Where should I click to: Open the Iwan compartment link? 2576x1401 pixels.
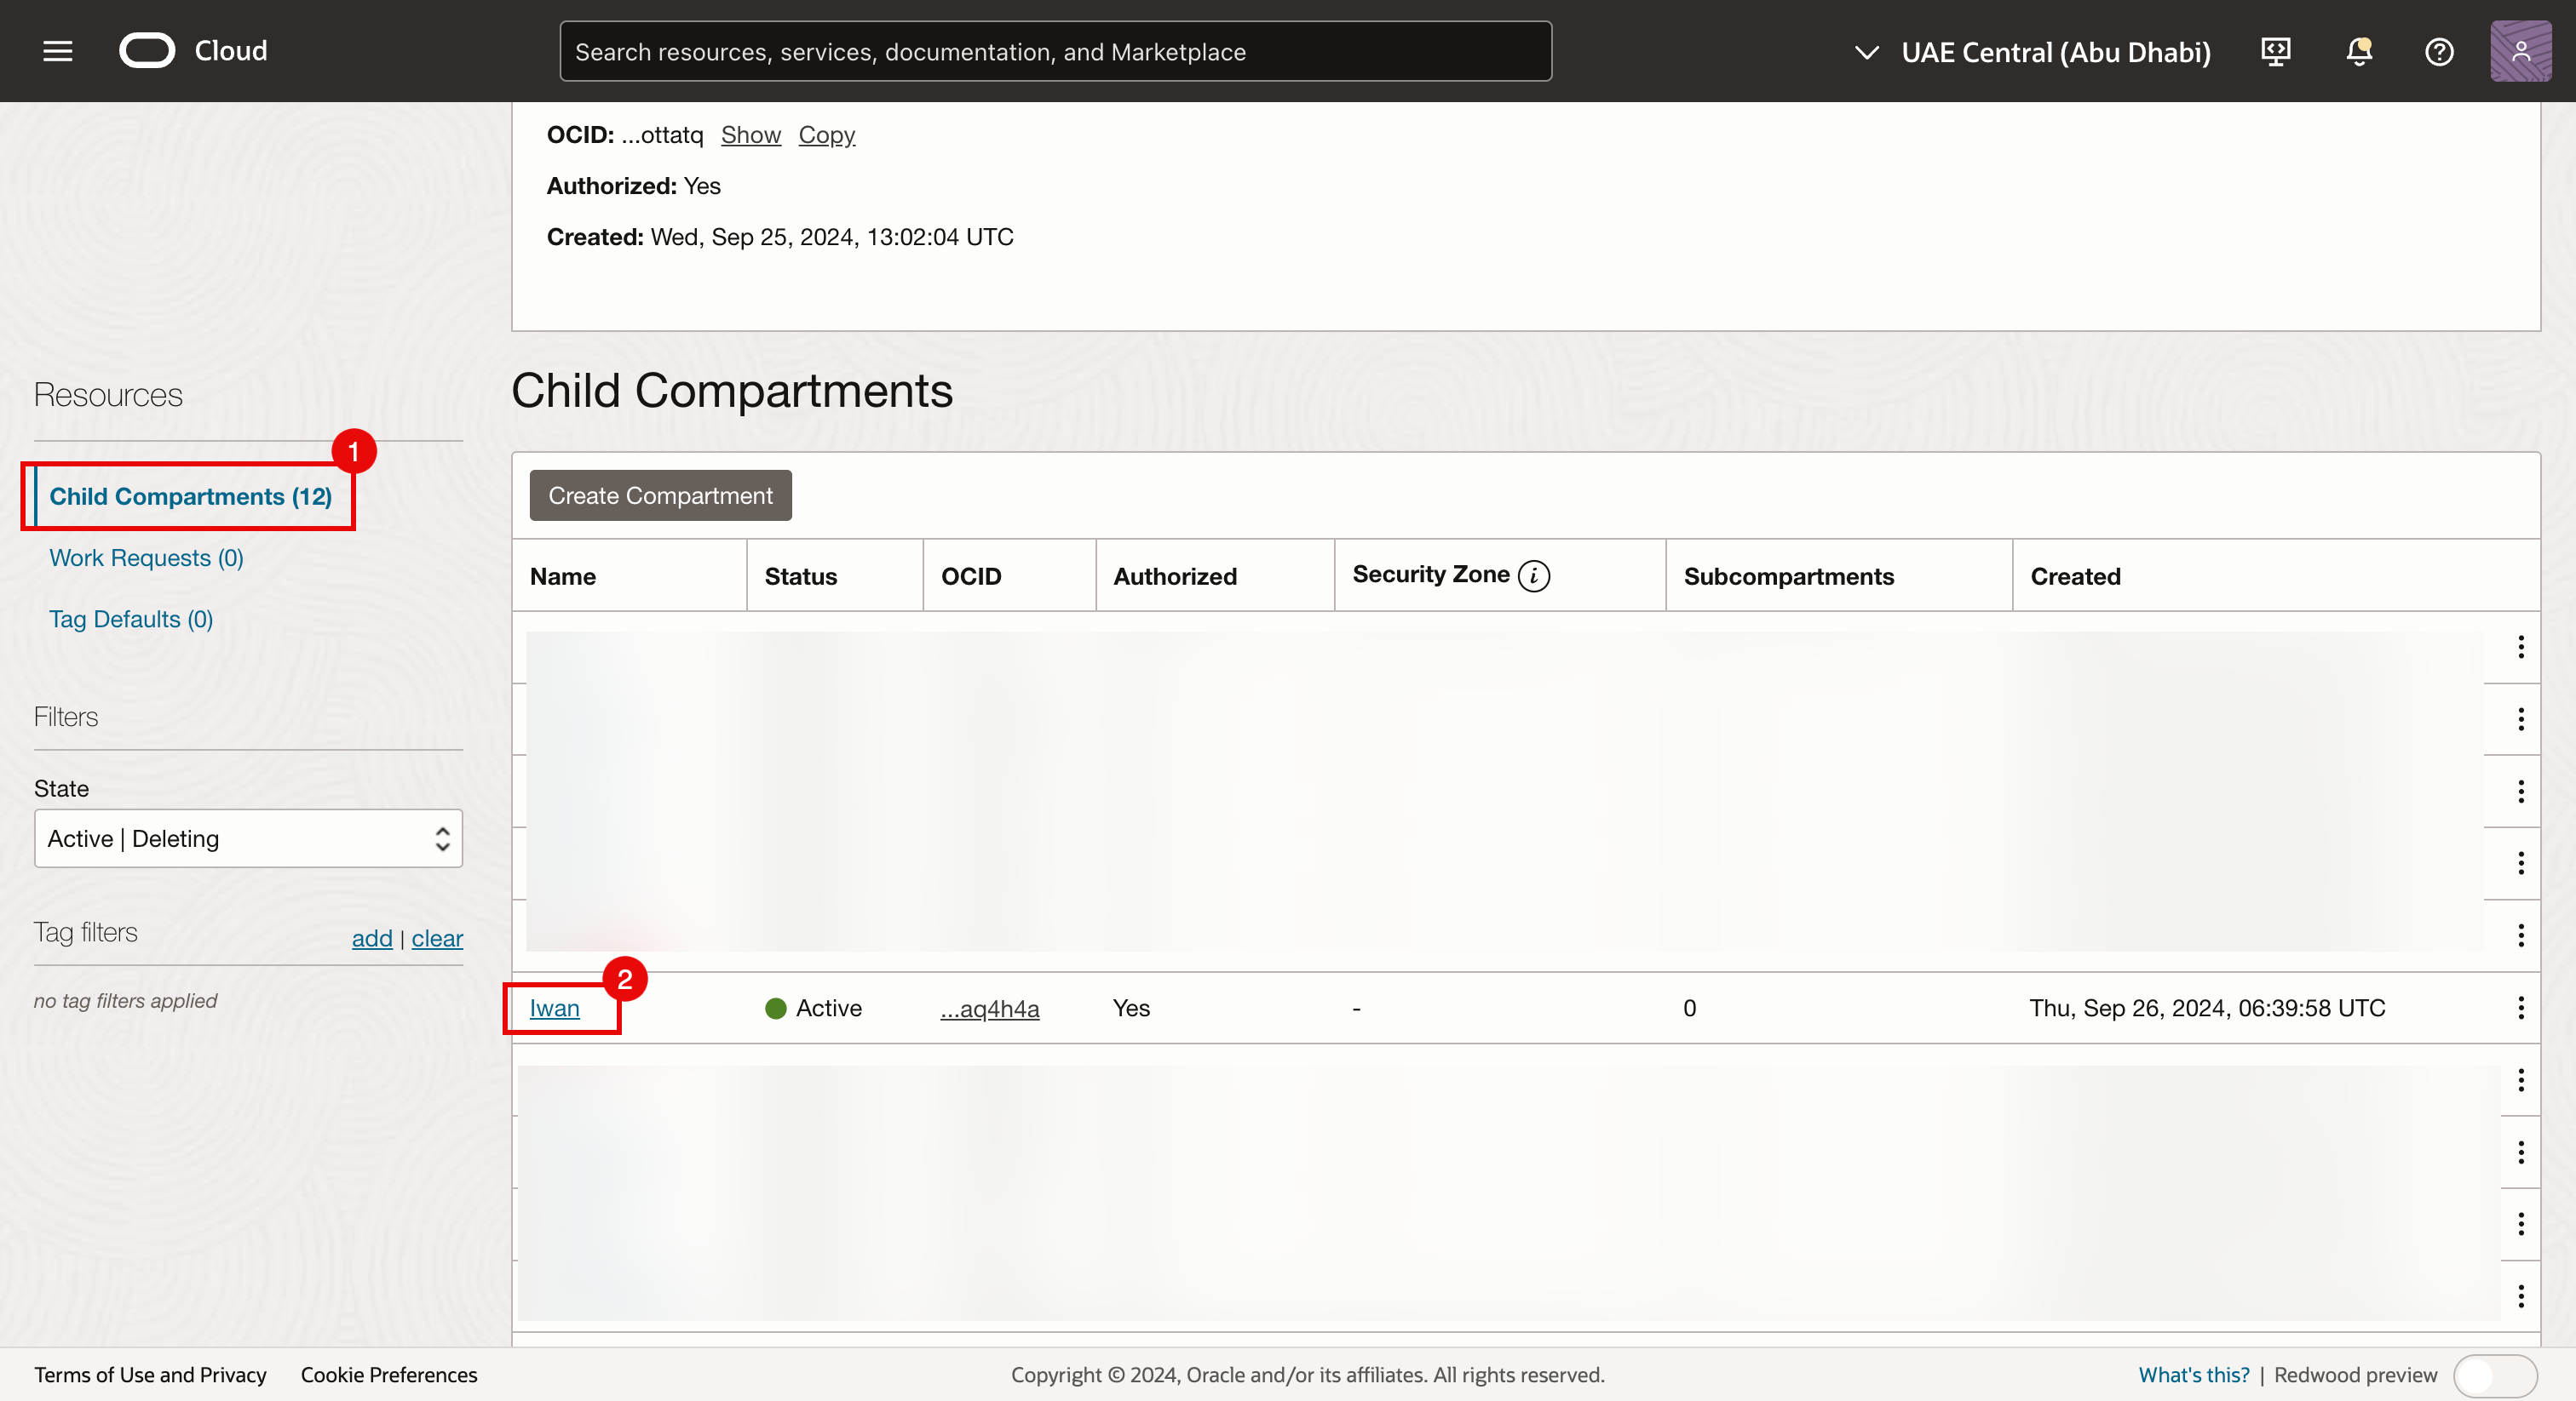(x=554, y=1009)
